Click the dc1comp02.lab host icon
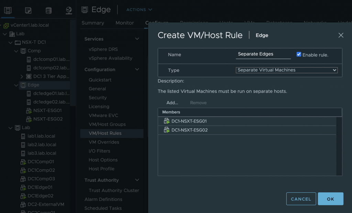The image size is (352, 213). [29, 68]
